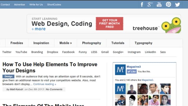Screen dimensions: 188x106
Task: Click the sketch-drawing fan avatar
Action: pos(132,100)
